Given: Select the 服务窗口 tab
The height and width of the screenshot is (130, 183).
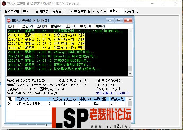Looking at the screenshot, I should point(115,11).
